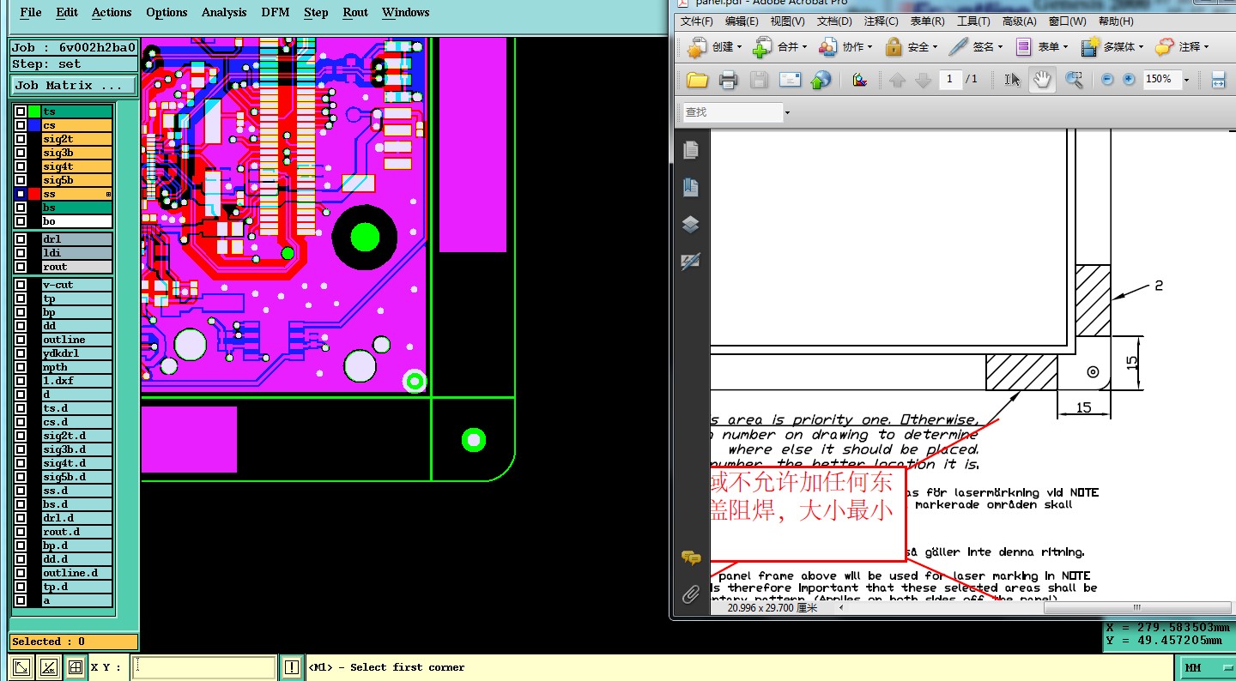Click the upload globe icon in Acrobat
Screen dimensions: 1236x681
[821, 80]
